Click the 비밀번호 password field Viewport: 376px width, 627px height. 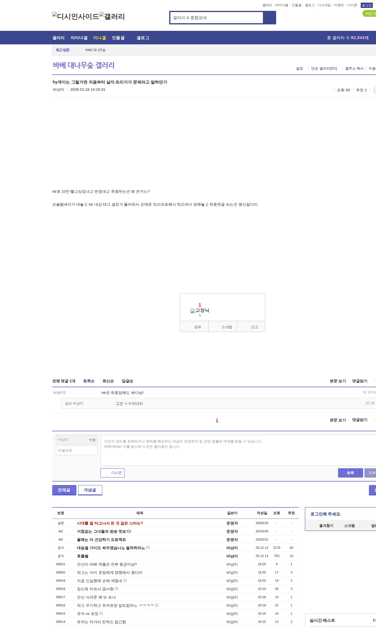tap(77, 450)
